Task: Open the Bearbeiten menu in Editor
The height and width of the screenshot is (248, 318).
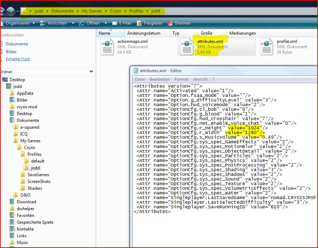Action: coord(160,79)
